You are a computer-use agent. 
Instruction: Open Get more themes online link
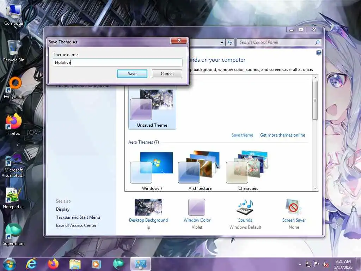pyautogui.click(x=282, y=135)
